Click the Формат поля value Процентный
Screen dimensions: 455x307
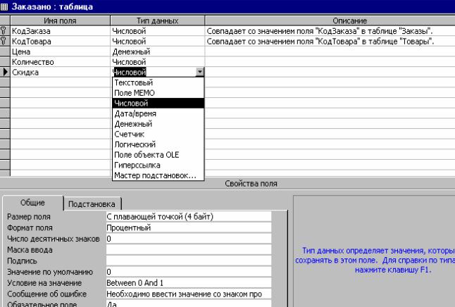pos(189,227)
